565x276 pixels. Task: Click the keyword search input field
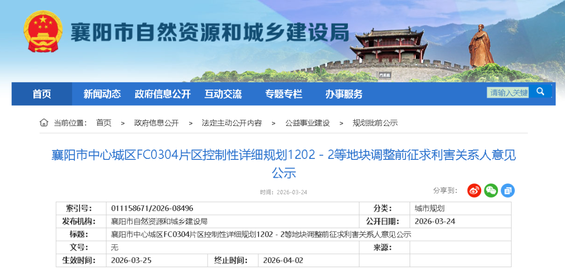click(x=507, y=93)
